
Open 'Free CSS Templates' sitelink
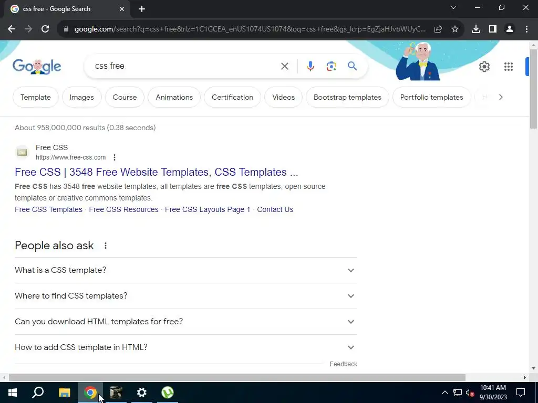(48, 209)
